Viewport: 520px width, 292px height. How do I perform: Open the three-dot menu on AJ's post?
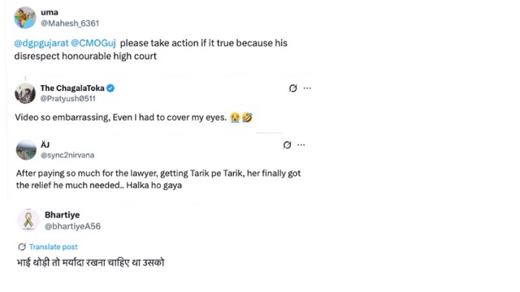[x=301, y=144]
